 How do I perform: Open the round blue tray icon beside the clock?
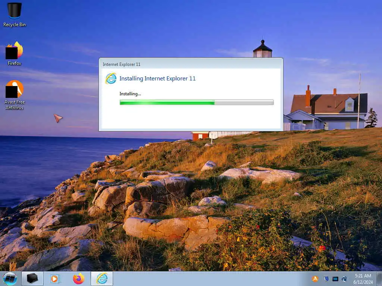coord(344,279)
